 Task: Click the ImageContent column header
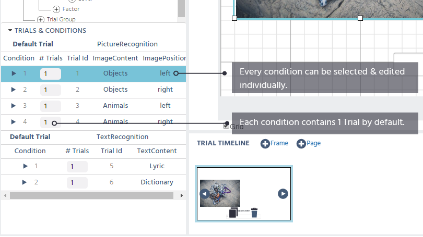pyautogui.click(x=115, y=58)
